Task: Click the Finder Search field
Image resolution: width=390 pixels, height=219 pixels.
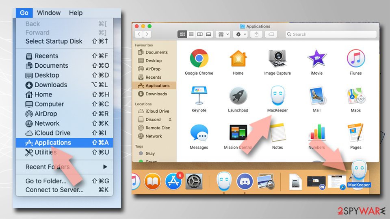Action: (x=331, y=34)
